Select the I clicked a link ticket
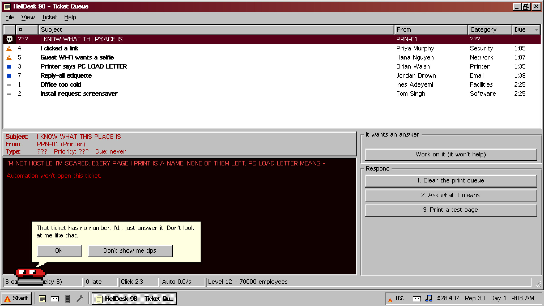This screenshot has width=544, height=306. [x=272, y=48]
